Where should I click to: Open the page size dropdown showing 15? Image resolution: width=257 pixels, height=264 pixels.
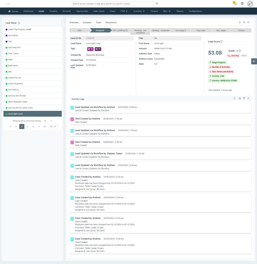(x=53, y=126)
